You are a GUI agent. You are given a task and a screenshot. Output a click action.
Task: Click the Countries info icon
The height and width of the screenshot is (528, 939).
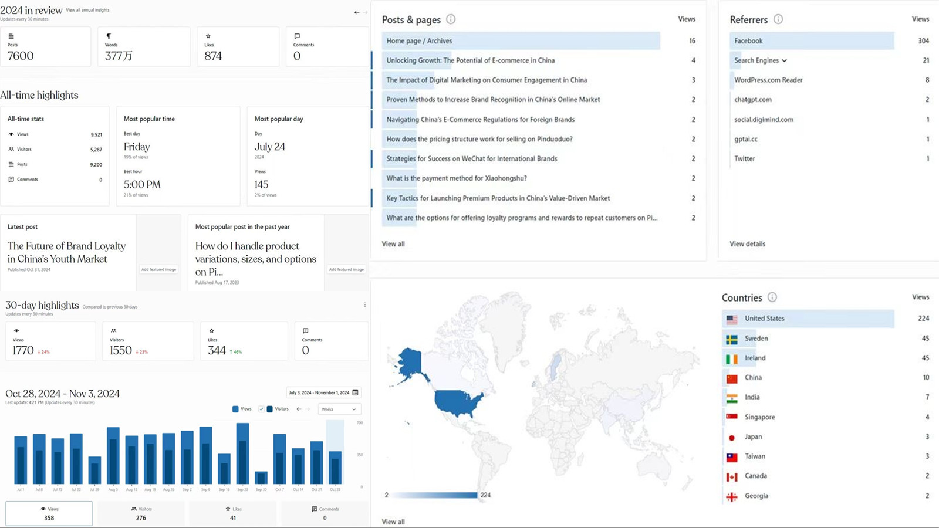tap(772, 297)
